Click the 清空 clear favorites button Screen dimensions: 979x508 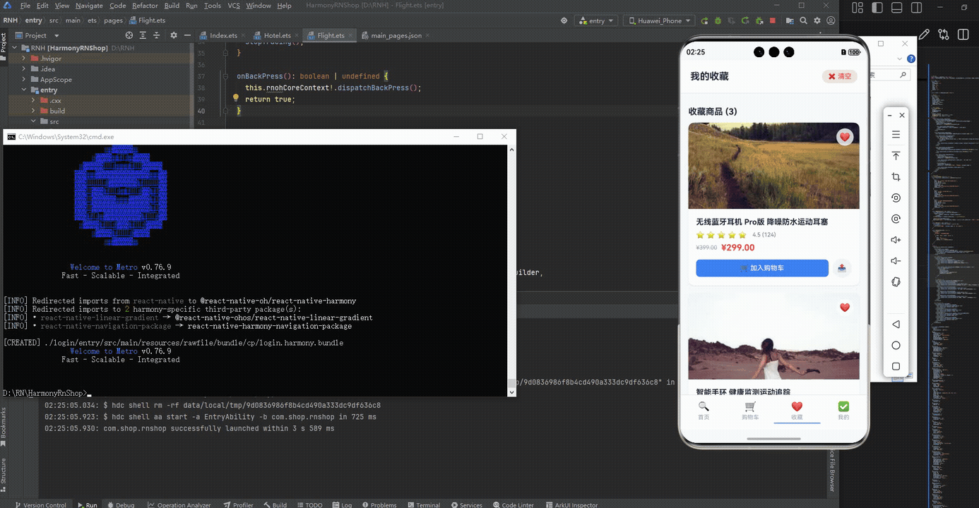[840, 76]
